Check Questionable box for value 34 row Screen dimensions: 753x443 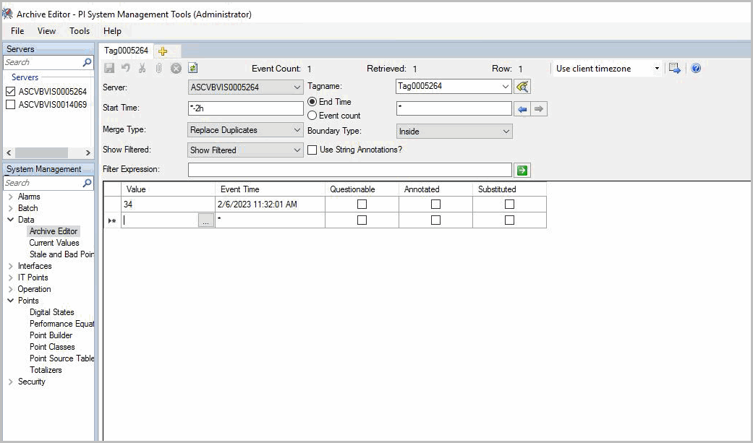click(362, 205)
